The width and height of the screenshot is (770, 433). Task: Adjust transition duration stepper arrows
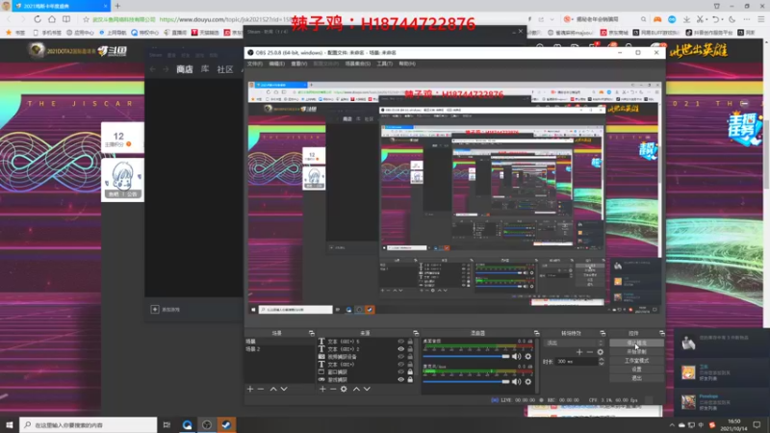601,362
